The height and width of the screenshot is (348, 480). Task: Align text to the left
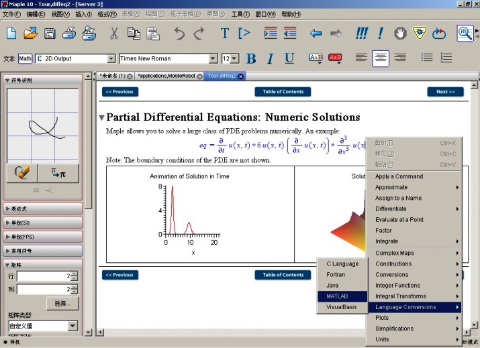(361, 58)
